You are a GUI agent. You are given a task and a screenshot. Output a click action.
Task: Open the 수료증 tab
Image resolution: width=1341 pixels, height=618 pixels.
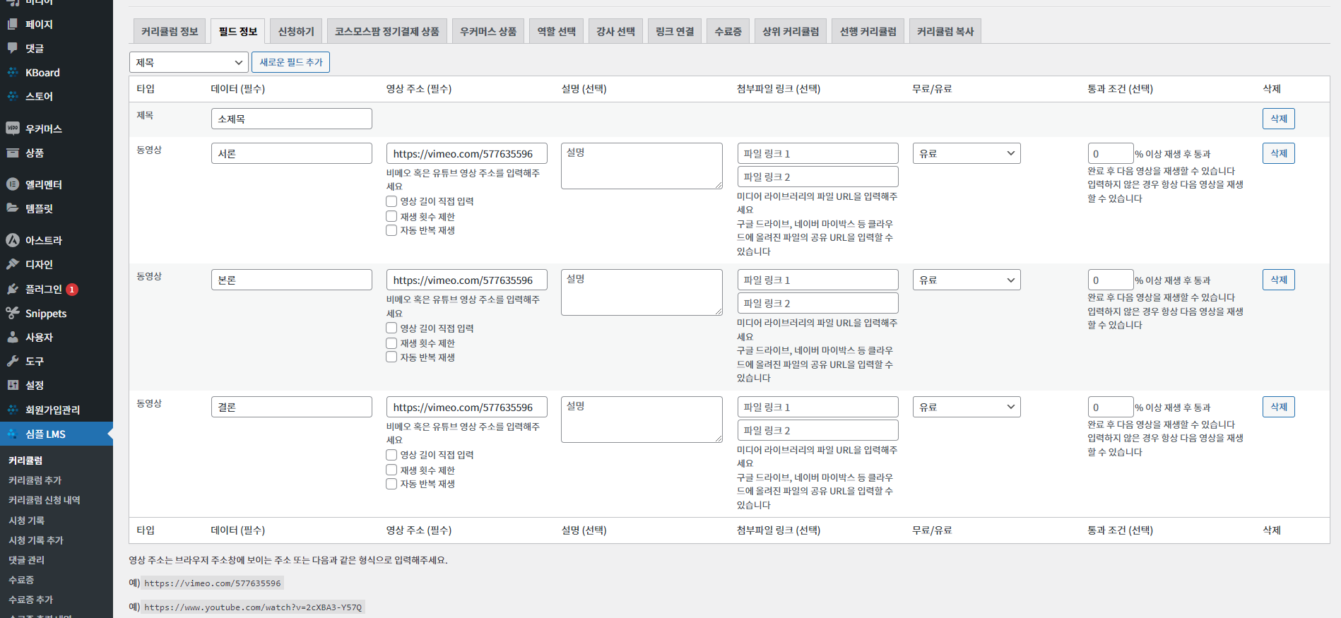(728, 31)
